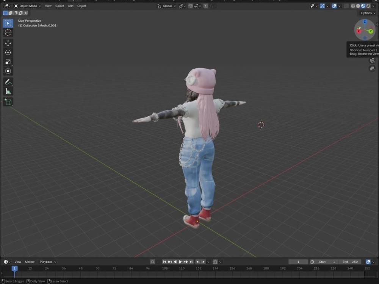The height and width of the screenshot is (284, 379).
Task: Click the red X axis on gizmo
Action: point(359,31)
